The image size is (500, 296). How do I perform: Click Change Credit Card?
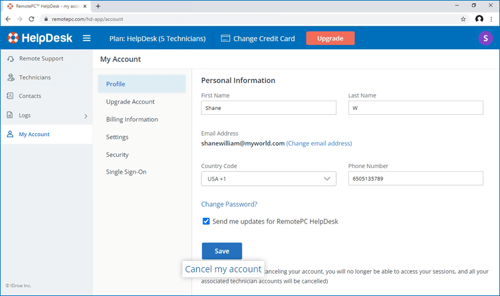pyautogui.click(x=257, y=39)
